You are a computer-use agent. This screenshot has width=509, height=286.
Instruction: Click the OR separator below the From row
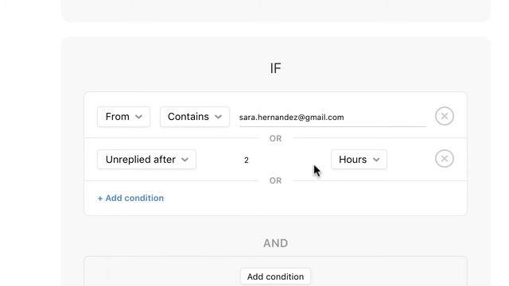(276, 138)
